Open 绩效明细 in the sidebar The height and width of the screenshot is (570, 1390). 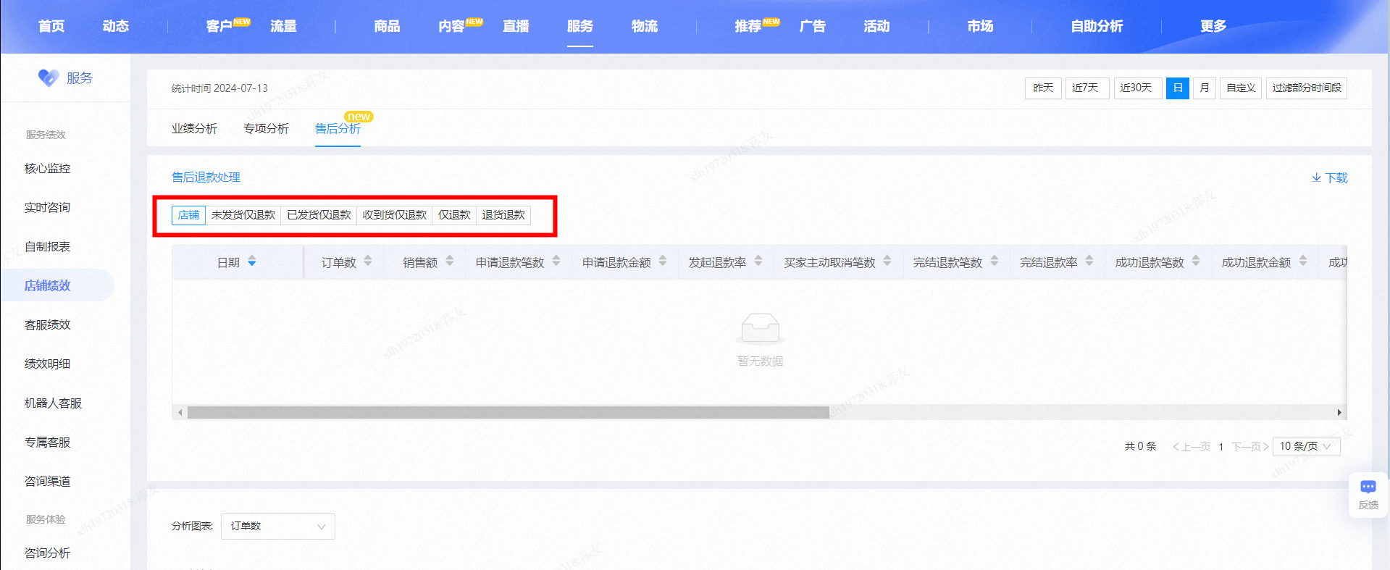[x=48, y=364]
